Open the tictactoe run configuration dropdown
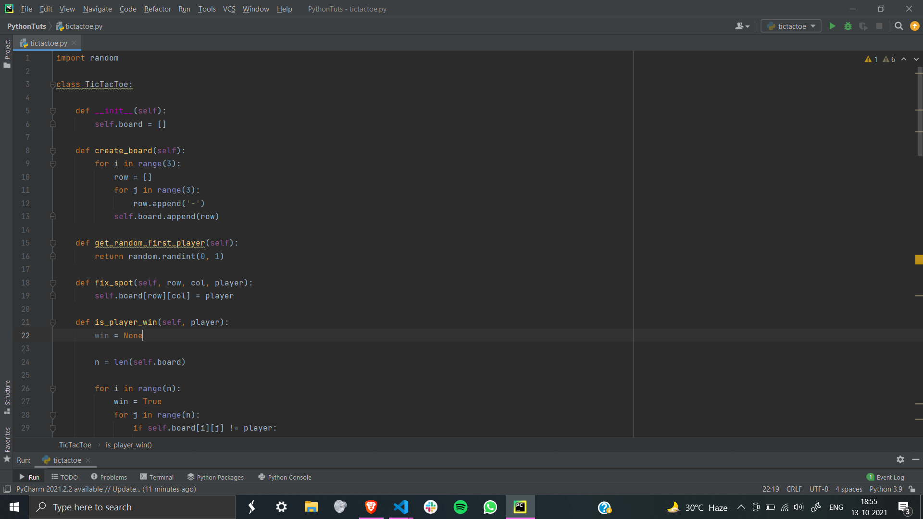Viewport: 923px width, 519px height. (x=791, y=26)
